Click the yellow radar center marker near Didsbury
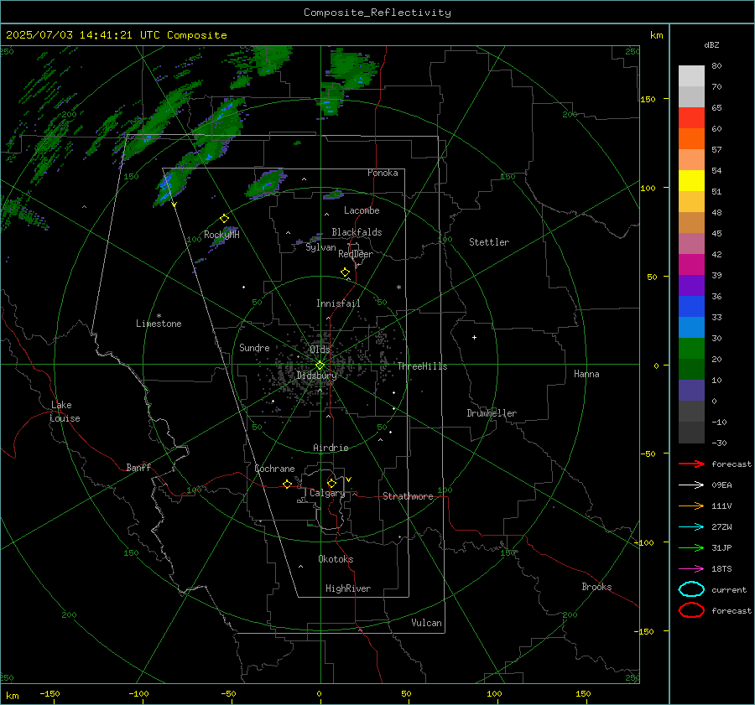Image resolution: width=755 pixels, height=705 pixels. [x=320, y=365]
